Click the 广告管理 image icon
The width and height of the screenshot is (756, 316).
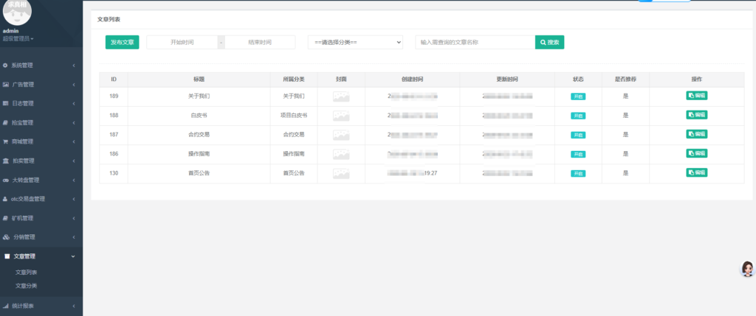(x=6, y=85)
